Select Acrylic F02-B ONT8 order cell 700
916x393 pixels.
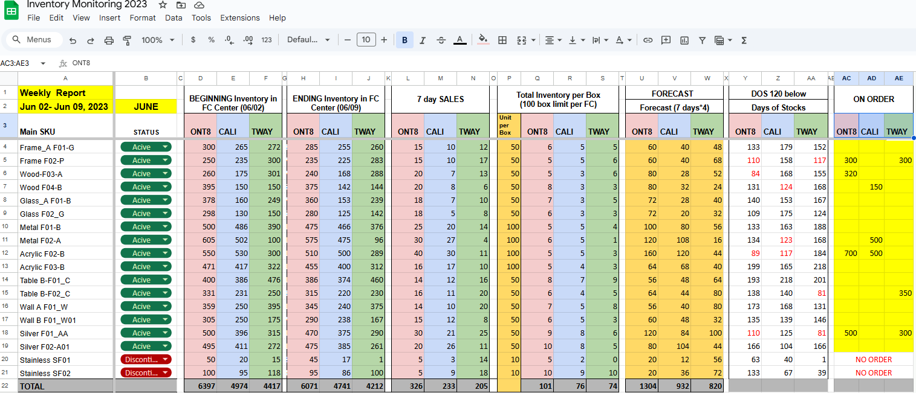pyautogui.click(x=846, y=254)
